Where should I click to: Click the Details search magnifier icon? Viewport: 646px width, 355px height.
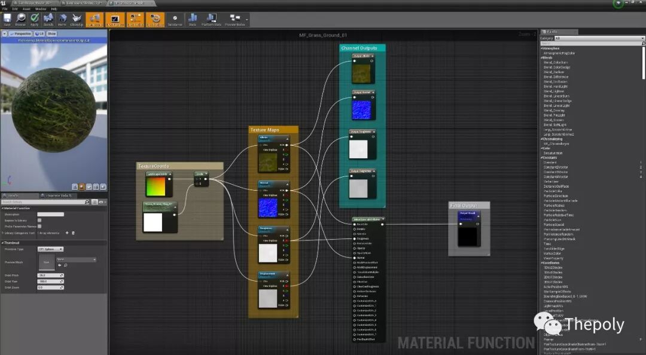tap(87, 202)
